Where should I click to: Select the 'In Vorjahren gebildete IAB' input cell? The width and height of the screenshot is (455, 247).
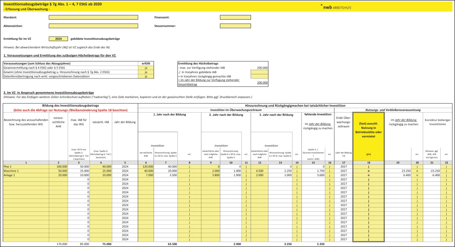(259, 72)
